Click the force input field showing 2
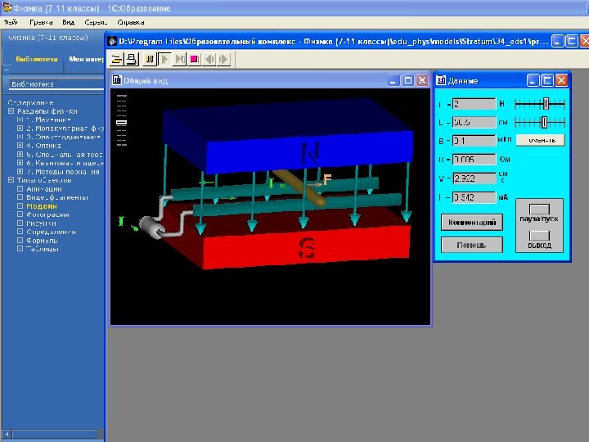Viewport: 589px width, 442px height. (x=474, y=104)
